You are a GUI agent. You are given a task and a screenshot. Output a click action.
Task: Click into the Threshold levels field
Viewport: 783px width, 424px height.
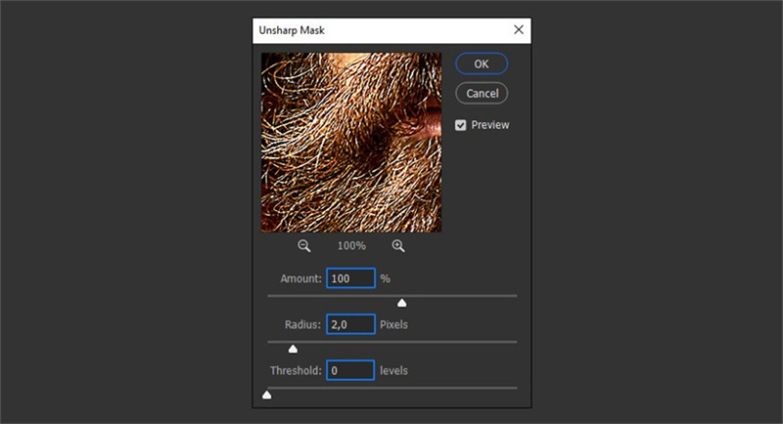350,371
